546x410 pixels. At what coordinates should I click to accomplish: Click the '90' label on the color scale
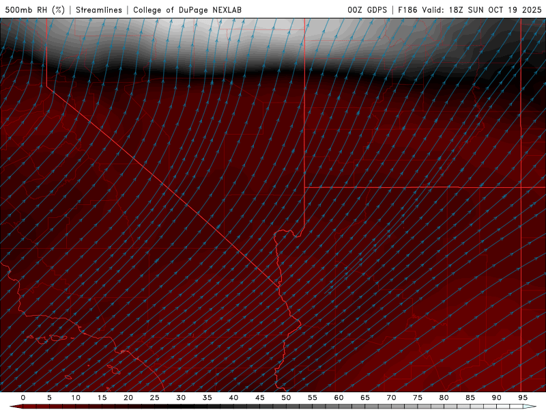point(496,398)
